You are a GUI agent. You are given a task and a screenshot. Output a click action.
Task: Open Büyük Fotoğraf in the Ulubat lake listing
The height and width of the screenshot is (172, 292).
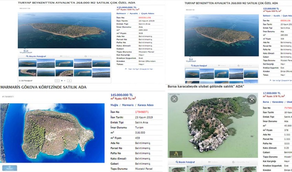(185, 162)
